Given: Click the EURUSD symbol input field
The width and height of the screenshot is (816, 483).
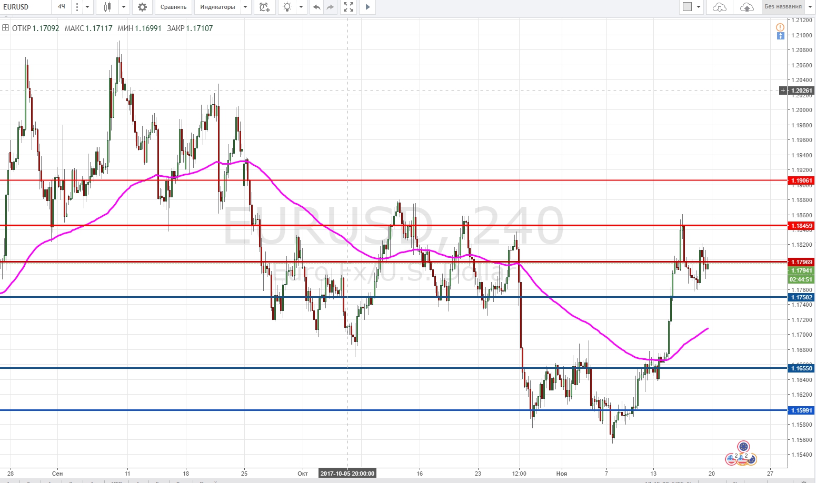Looking at the screenshot, I should [x=26, y=7].
